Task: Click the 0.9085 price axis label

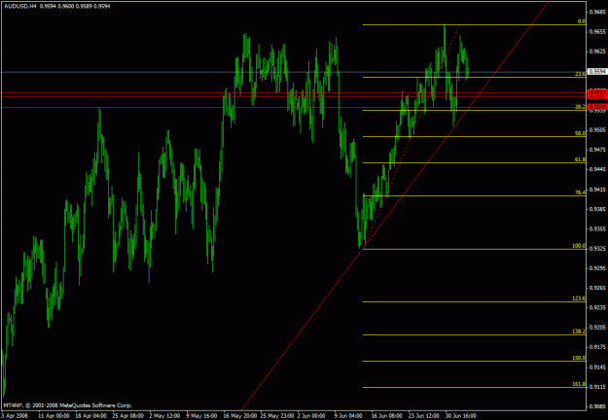Action: [597, 406]
